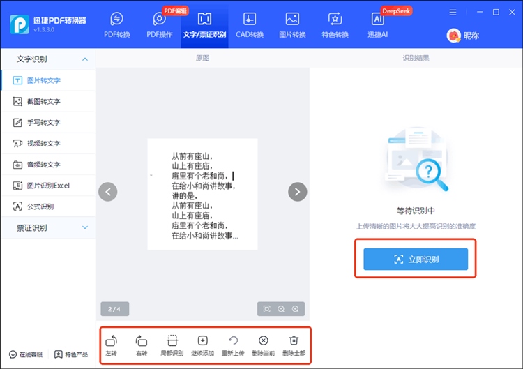523x369 pixels.
Task: Open the PDF操作 tab
Action: point(160,25)
